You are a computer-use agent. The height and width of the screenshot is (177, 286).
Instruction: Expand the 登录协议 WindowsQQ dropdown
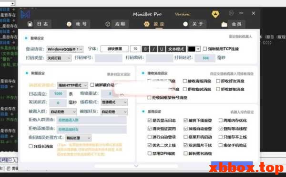(65, 49)
